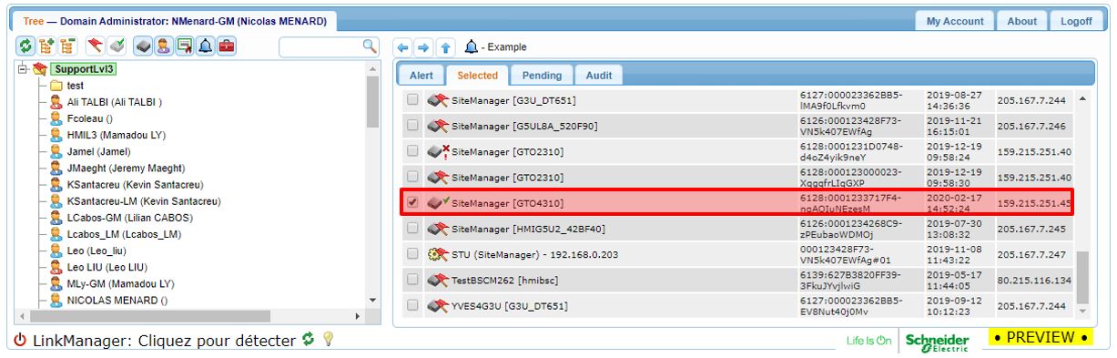Toggle the appliance filter icon in toolbar
This screenshot has width=1117, height=358.
pyautogui.click(x=144, y=46)
